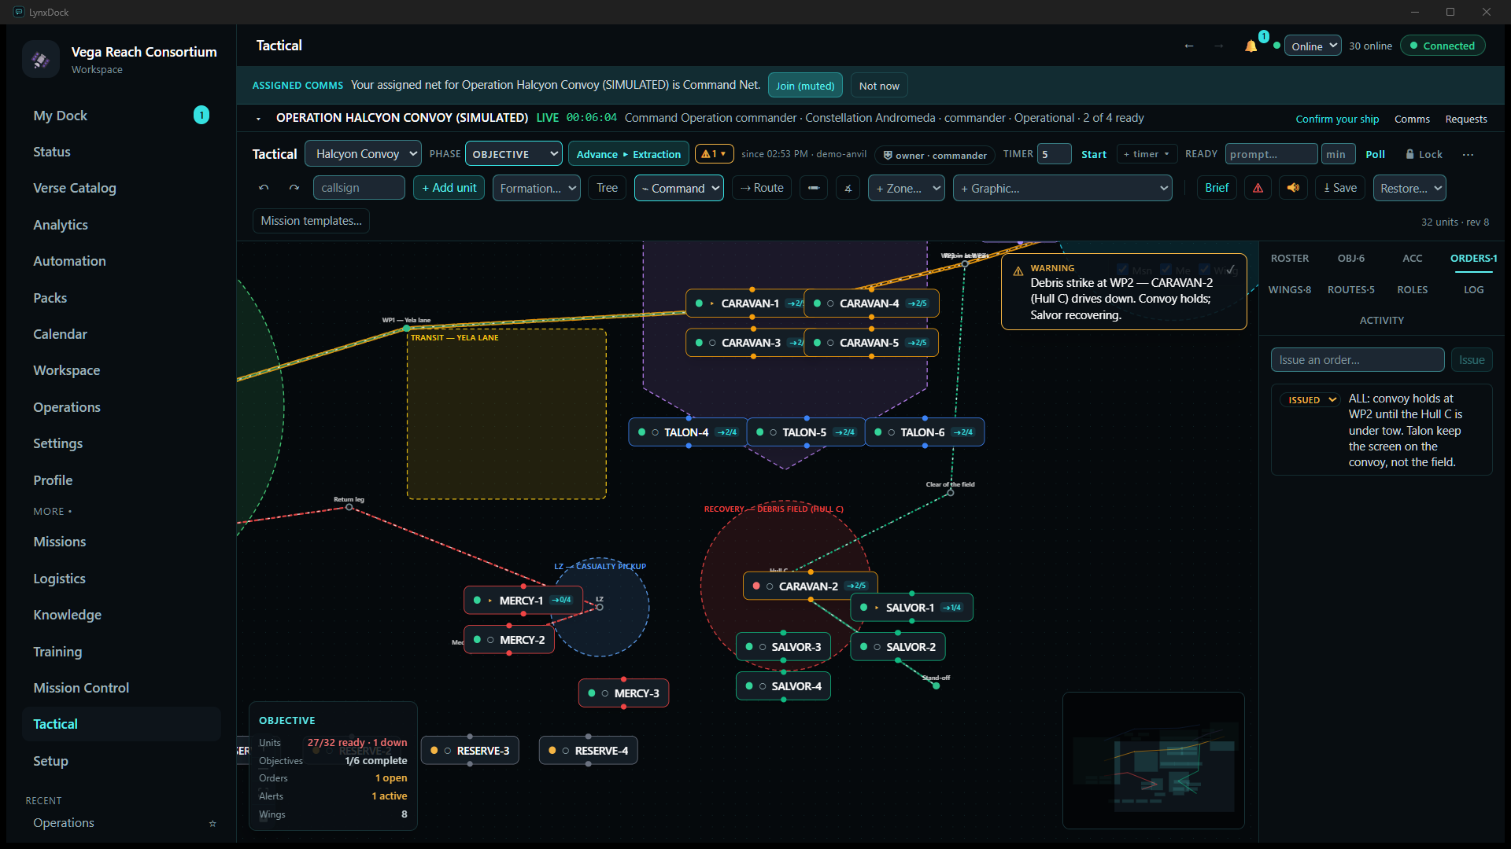Open the + Graphic dropdown
Viewport: 1511px width, 849px height.
(1062, 189)
